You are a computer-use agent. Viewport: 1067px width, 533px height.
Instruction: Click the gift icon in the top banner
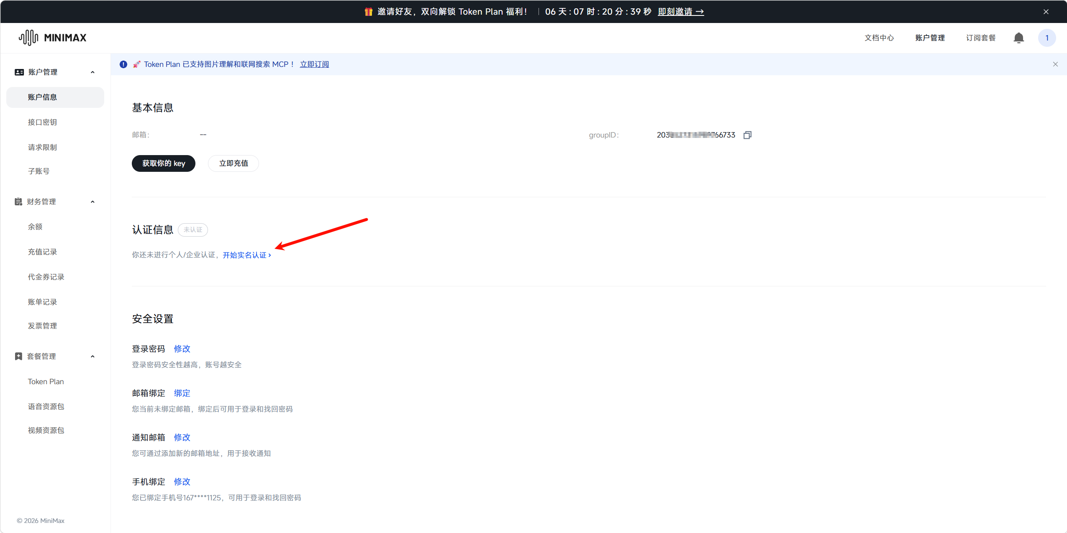pos(368,12)
